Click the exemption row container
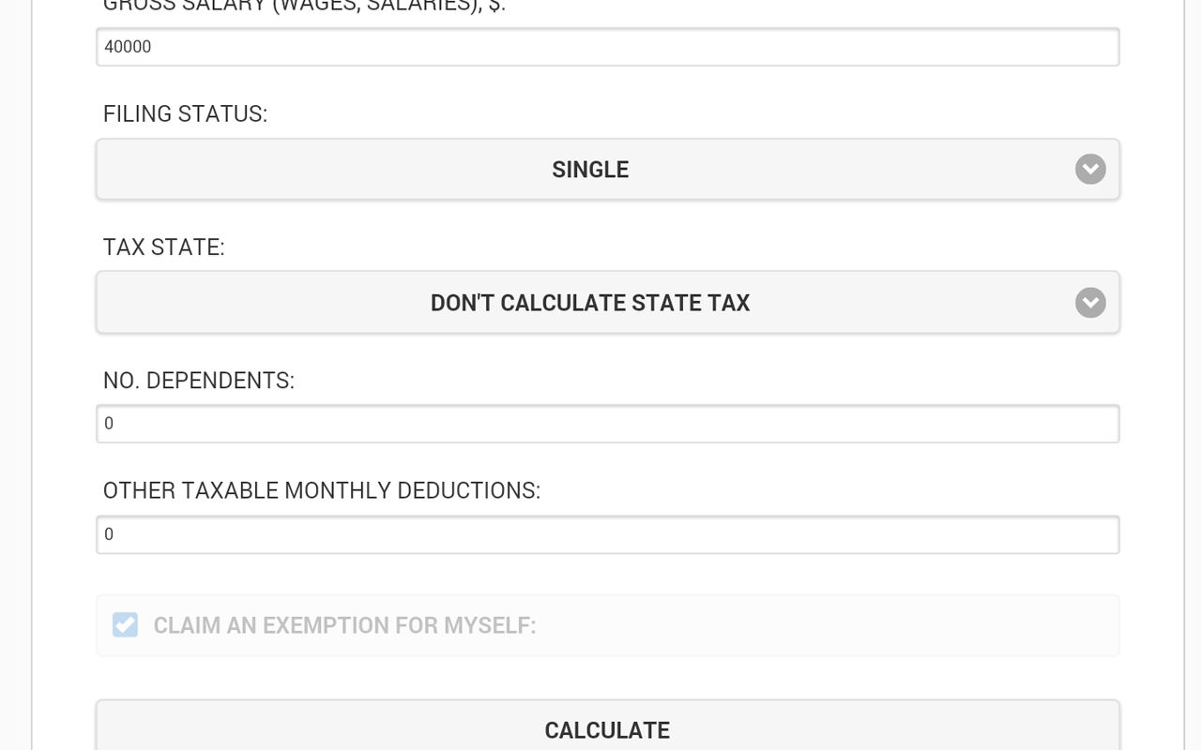The image size is (1201, 750). coord(607,624)
